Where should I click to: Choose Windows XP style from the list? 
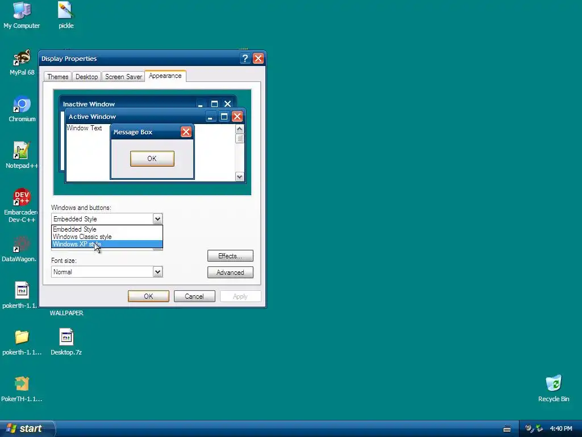(x=107, y=244)
